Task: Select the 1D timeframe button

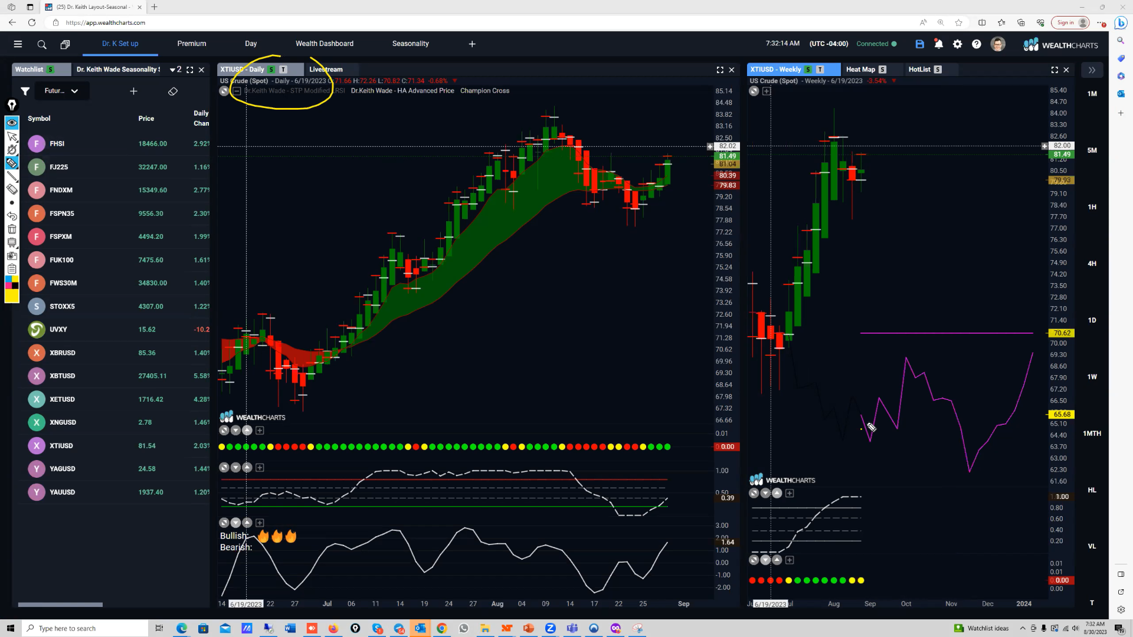Action: (1092, 320)
